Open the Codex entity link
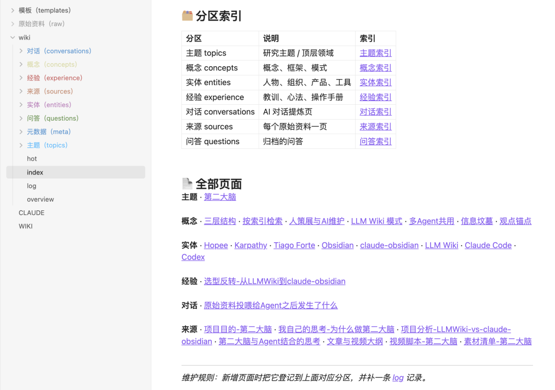 [x=193, y=257]
